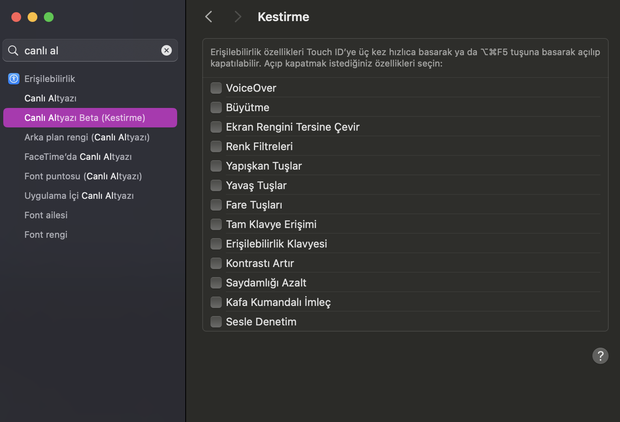This screenshot has width=620, height=422.
Task: Enable Yapışkan Tuşlar checkbox
Action: click(x=216, y=166)
